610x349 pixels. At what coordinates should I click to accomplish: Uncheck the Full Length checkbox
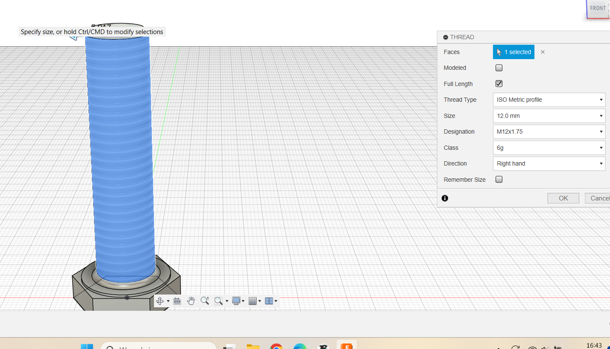[x=499, y=84]
